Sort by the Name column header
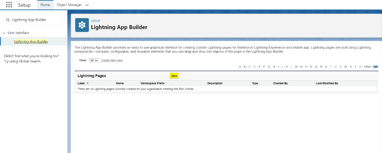The height and width of the screenshot is (153, 382). click(x=120, y=83)
